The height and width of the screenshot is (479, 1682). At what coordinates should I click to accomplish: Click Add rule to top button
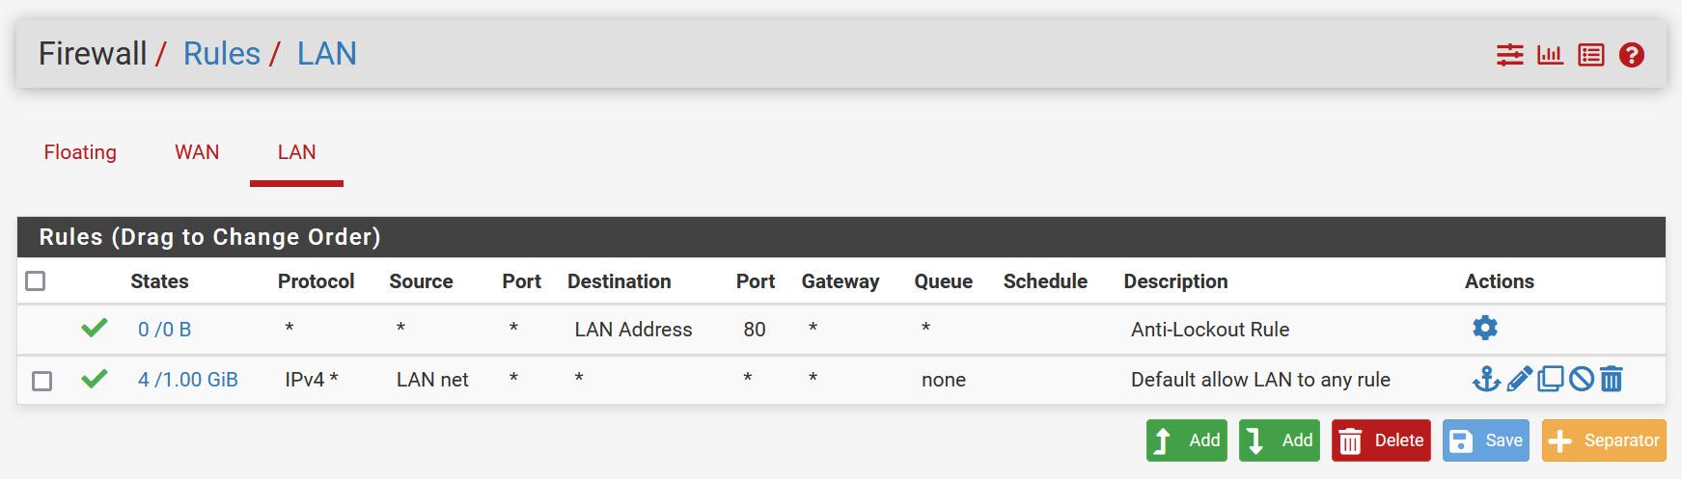pos(1187,440)
